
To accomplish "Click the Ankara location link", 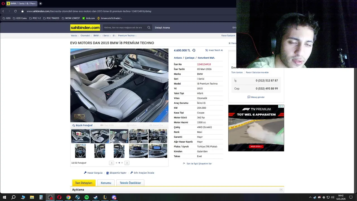I will coord(178,58).
